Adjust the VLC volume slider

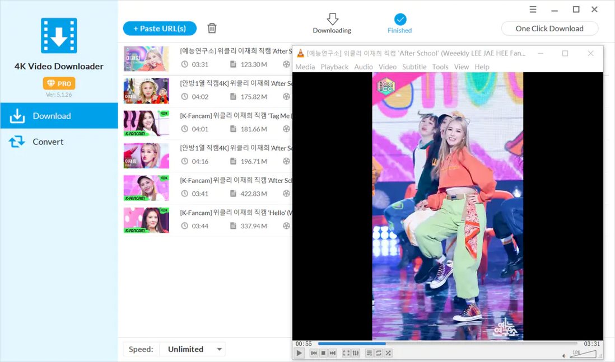[583, 354]
